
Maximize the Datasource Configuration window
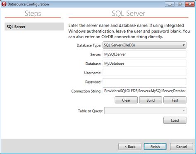(x=179, y=4)
